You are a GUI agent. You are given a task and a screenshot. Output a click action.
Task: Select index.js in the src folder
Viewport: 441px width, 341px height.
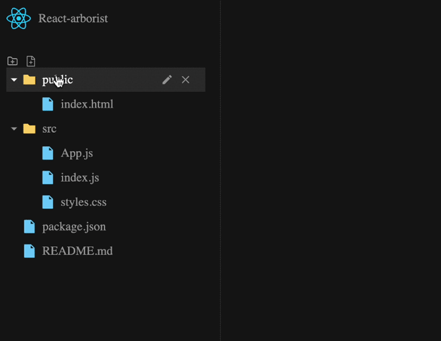point(80,178)
